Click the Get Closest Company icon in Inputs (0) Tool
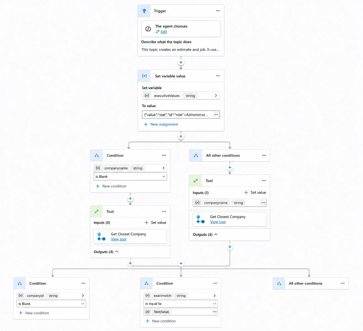This screenshot has height=331, width=363. [x=101, y=236]
